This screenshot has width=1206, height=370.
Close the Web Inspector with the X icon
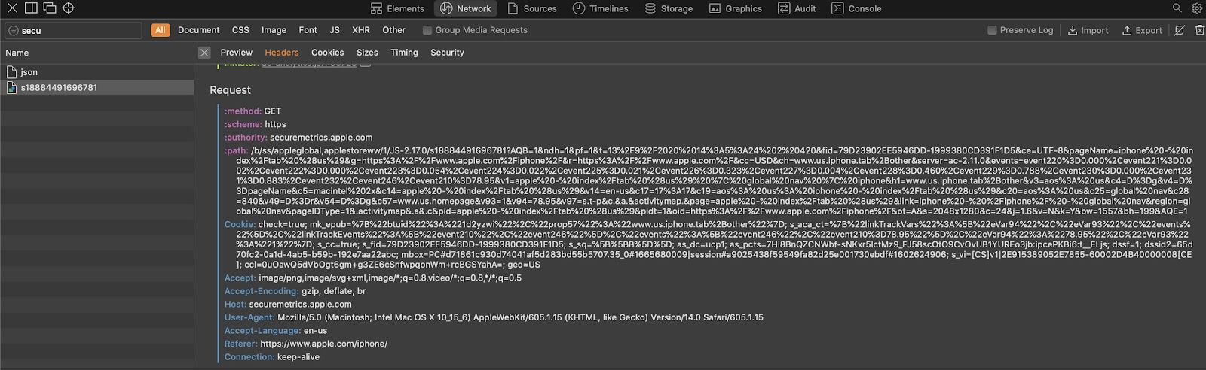(x=12, y=8)
